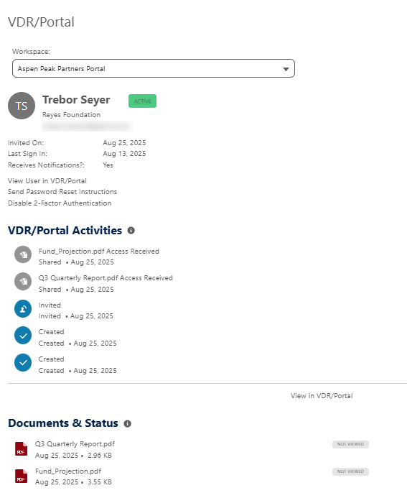
Task: Open the Q3 Quarterly Report.pdf document name
Action: [75, 444]
